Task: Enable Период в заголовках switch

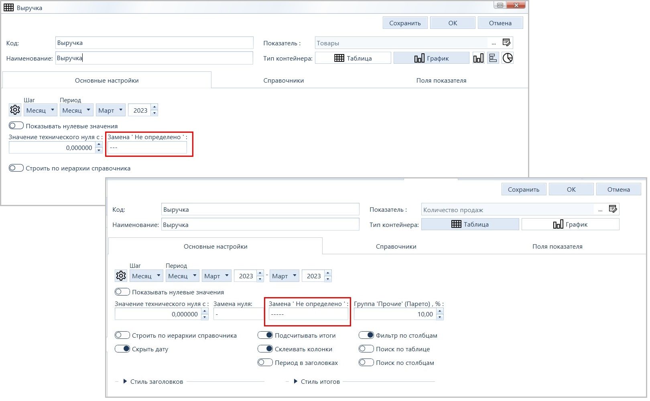Action: pos(265,363)
